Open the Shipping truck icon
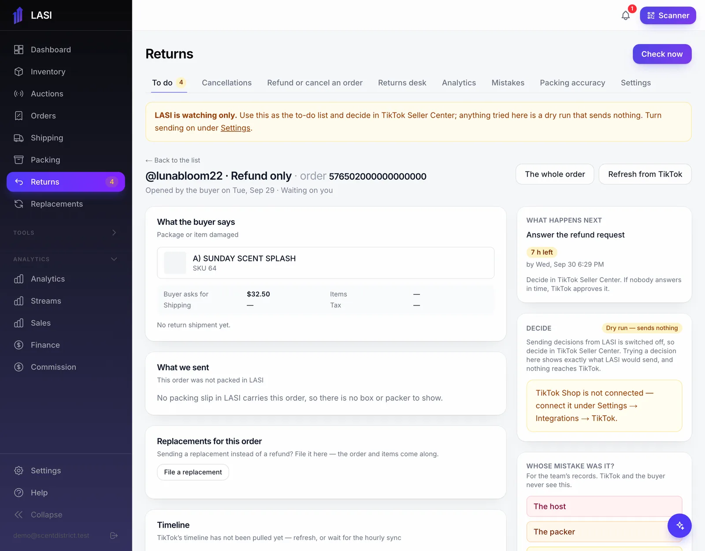The width and height of the screenshot is (705, 551). tap(19, 138)
